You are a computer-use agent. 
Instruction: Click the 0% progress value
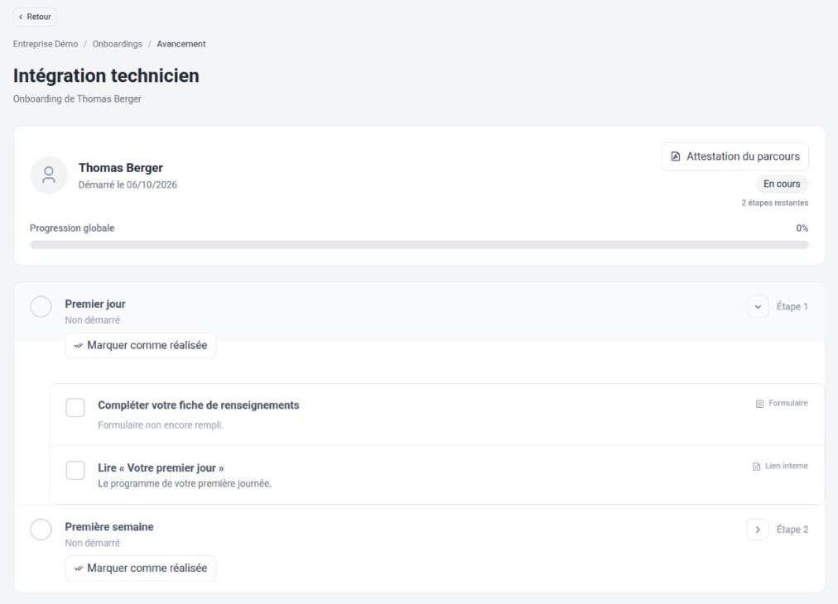point(802,228)
